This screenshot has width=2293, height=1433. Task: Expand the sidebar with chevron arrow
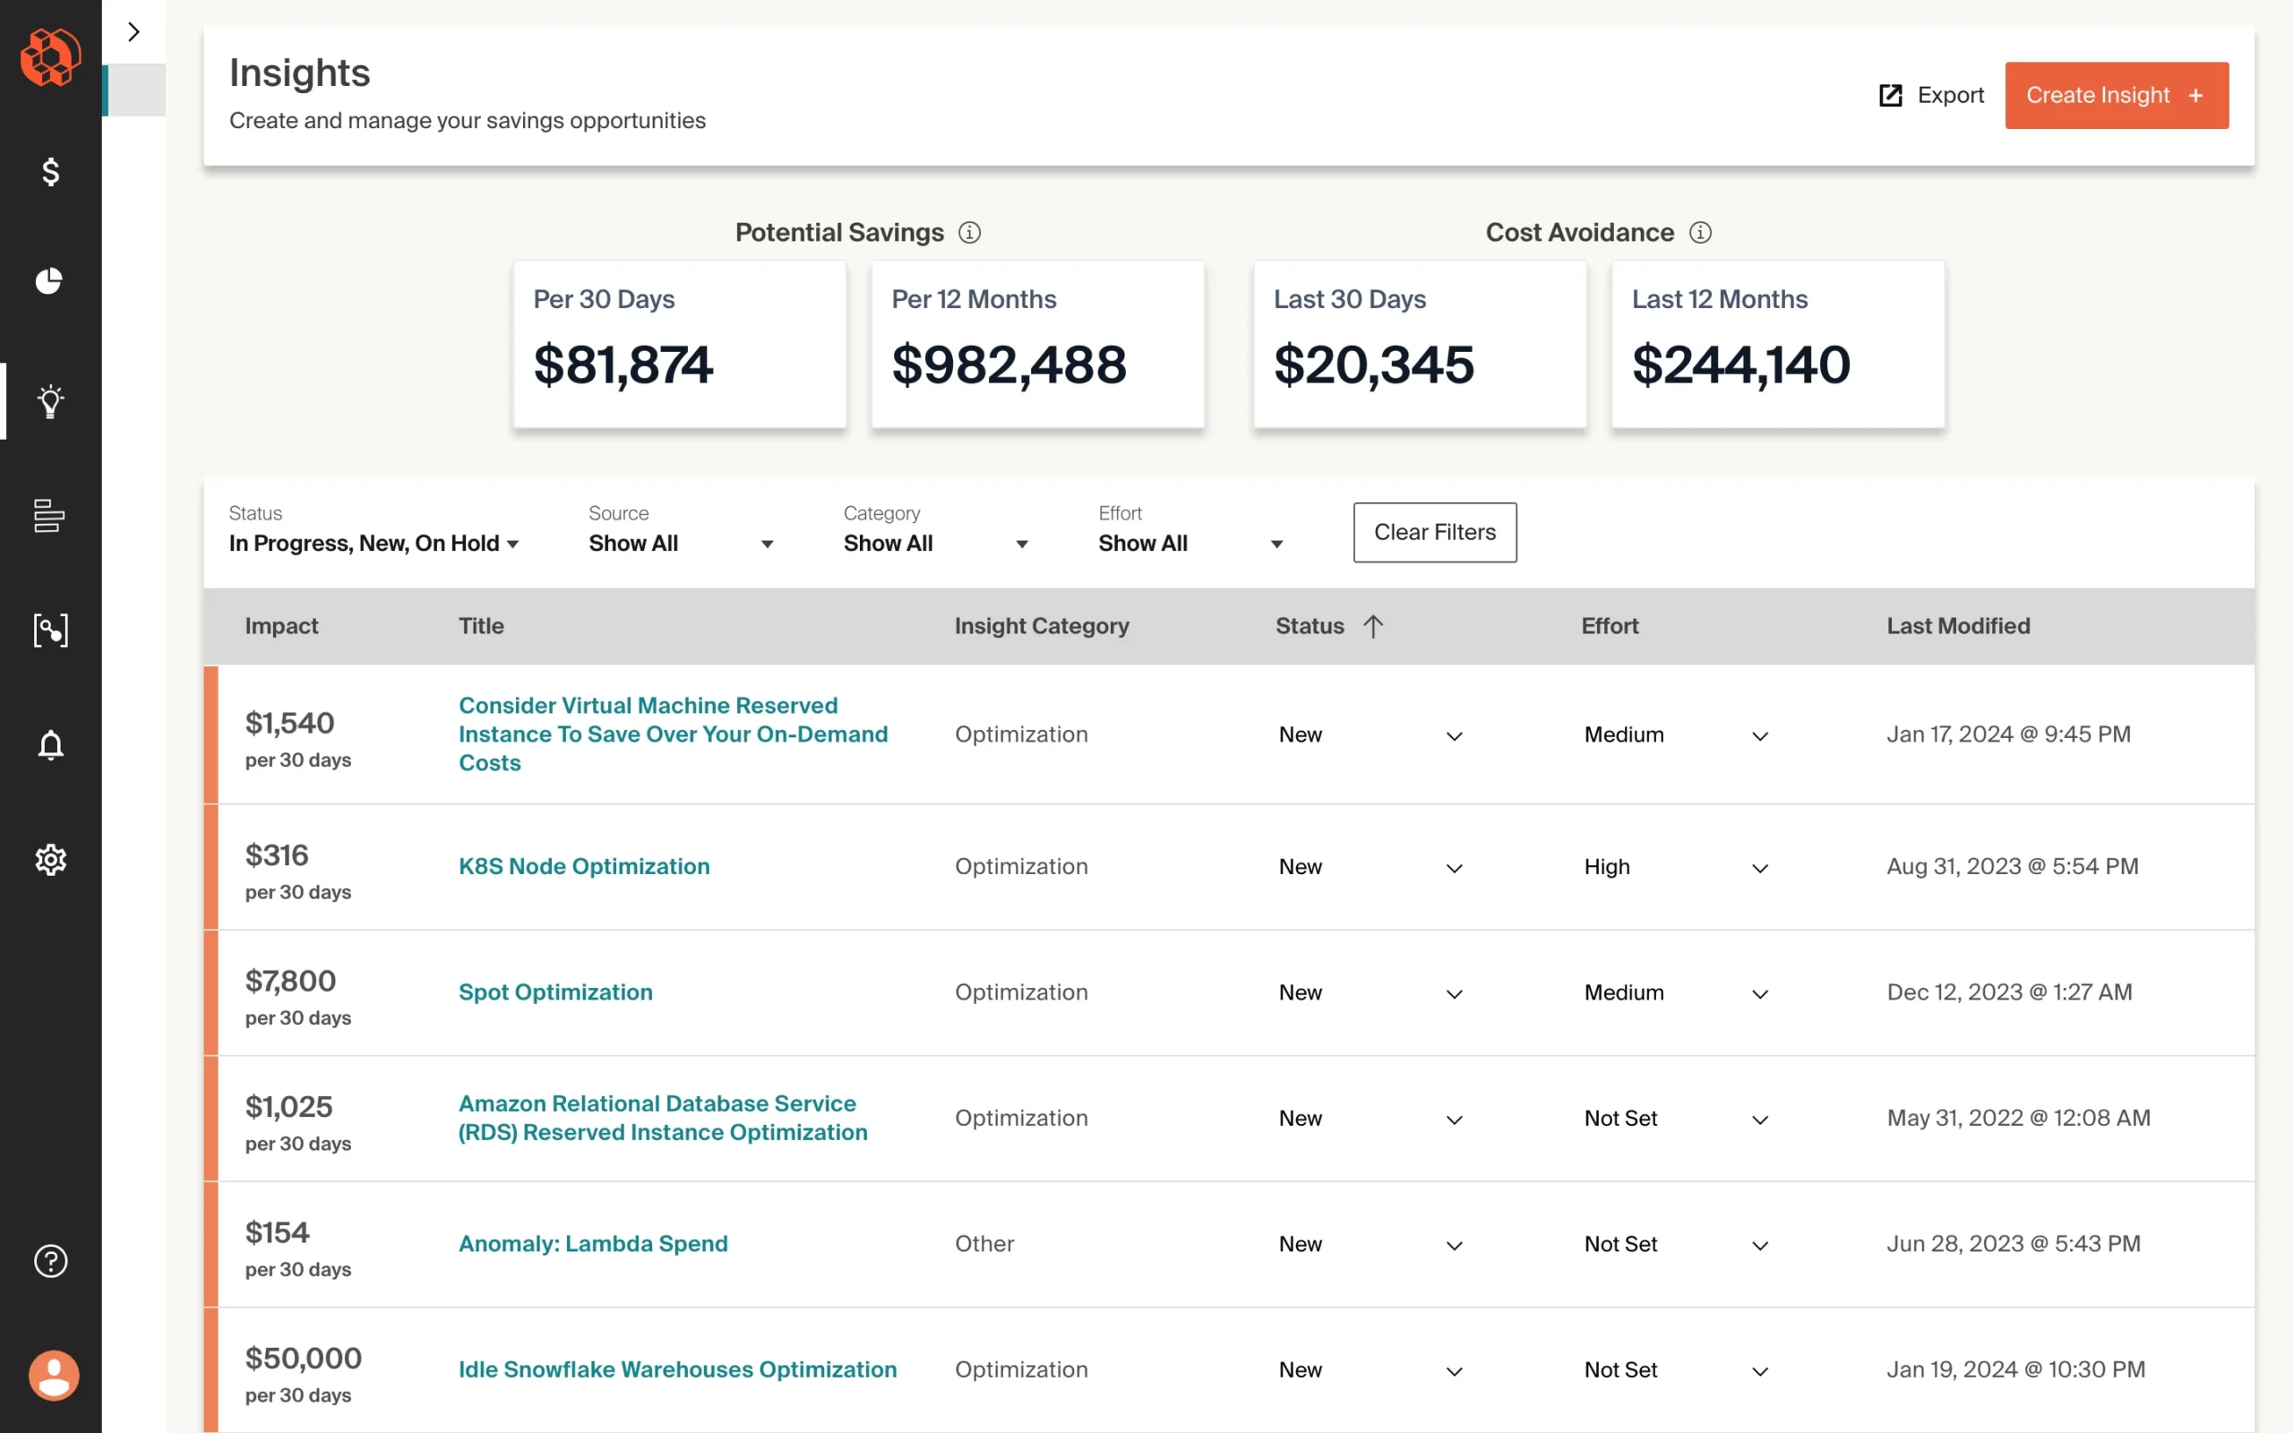pos(133,31)
